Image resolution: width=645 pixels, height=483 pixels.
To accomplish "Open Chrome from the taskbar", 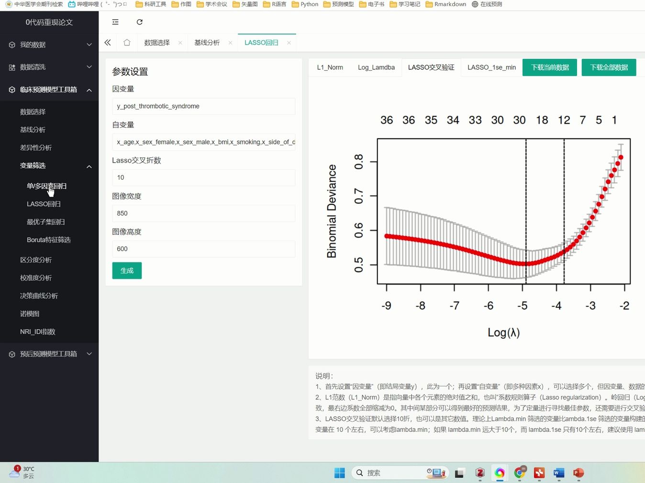I will click(520, 473).
